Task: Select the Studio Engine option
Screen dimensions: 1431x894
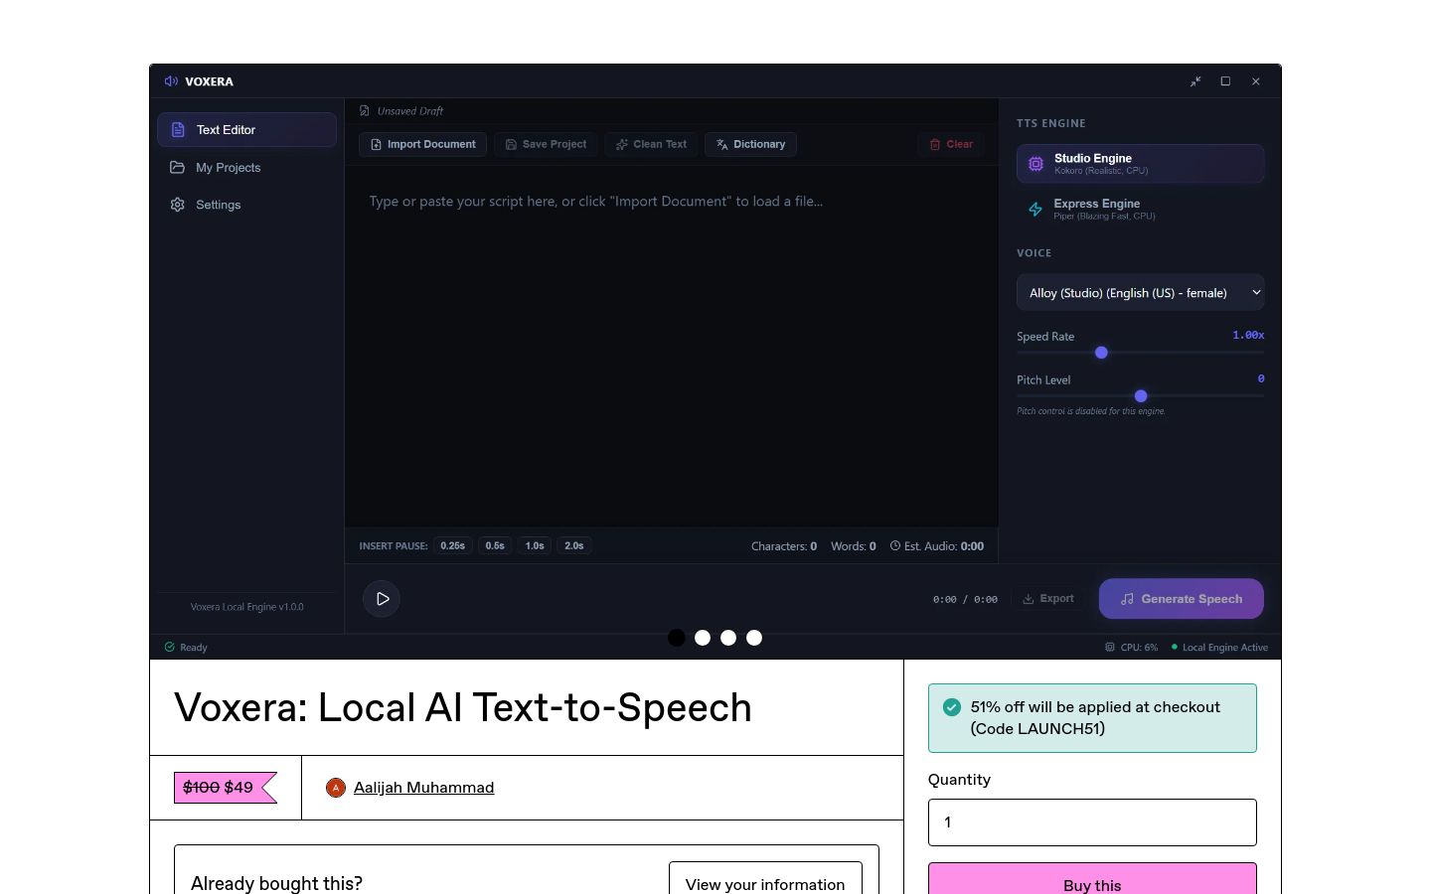Action: 1140,164
